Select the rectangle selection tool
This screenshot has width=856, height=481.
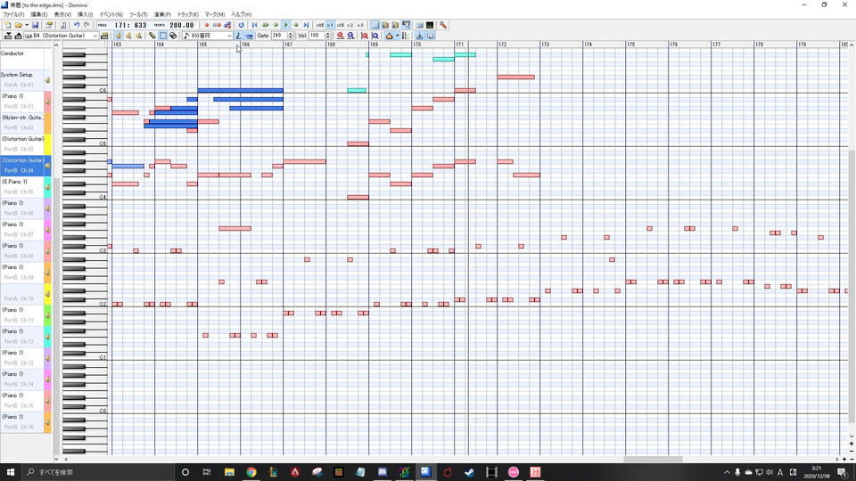162,36
